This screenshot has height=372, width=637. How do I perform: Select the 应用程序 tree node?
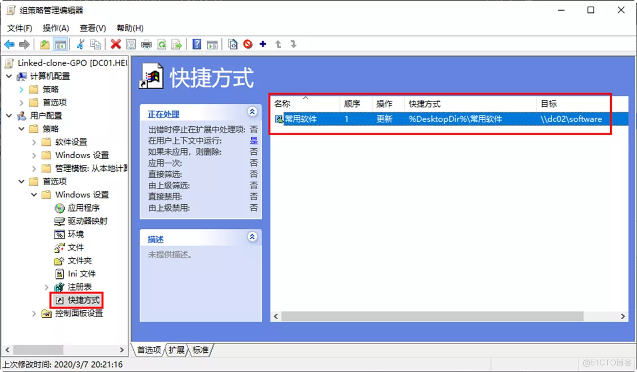[83, 208]
